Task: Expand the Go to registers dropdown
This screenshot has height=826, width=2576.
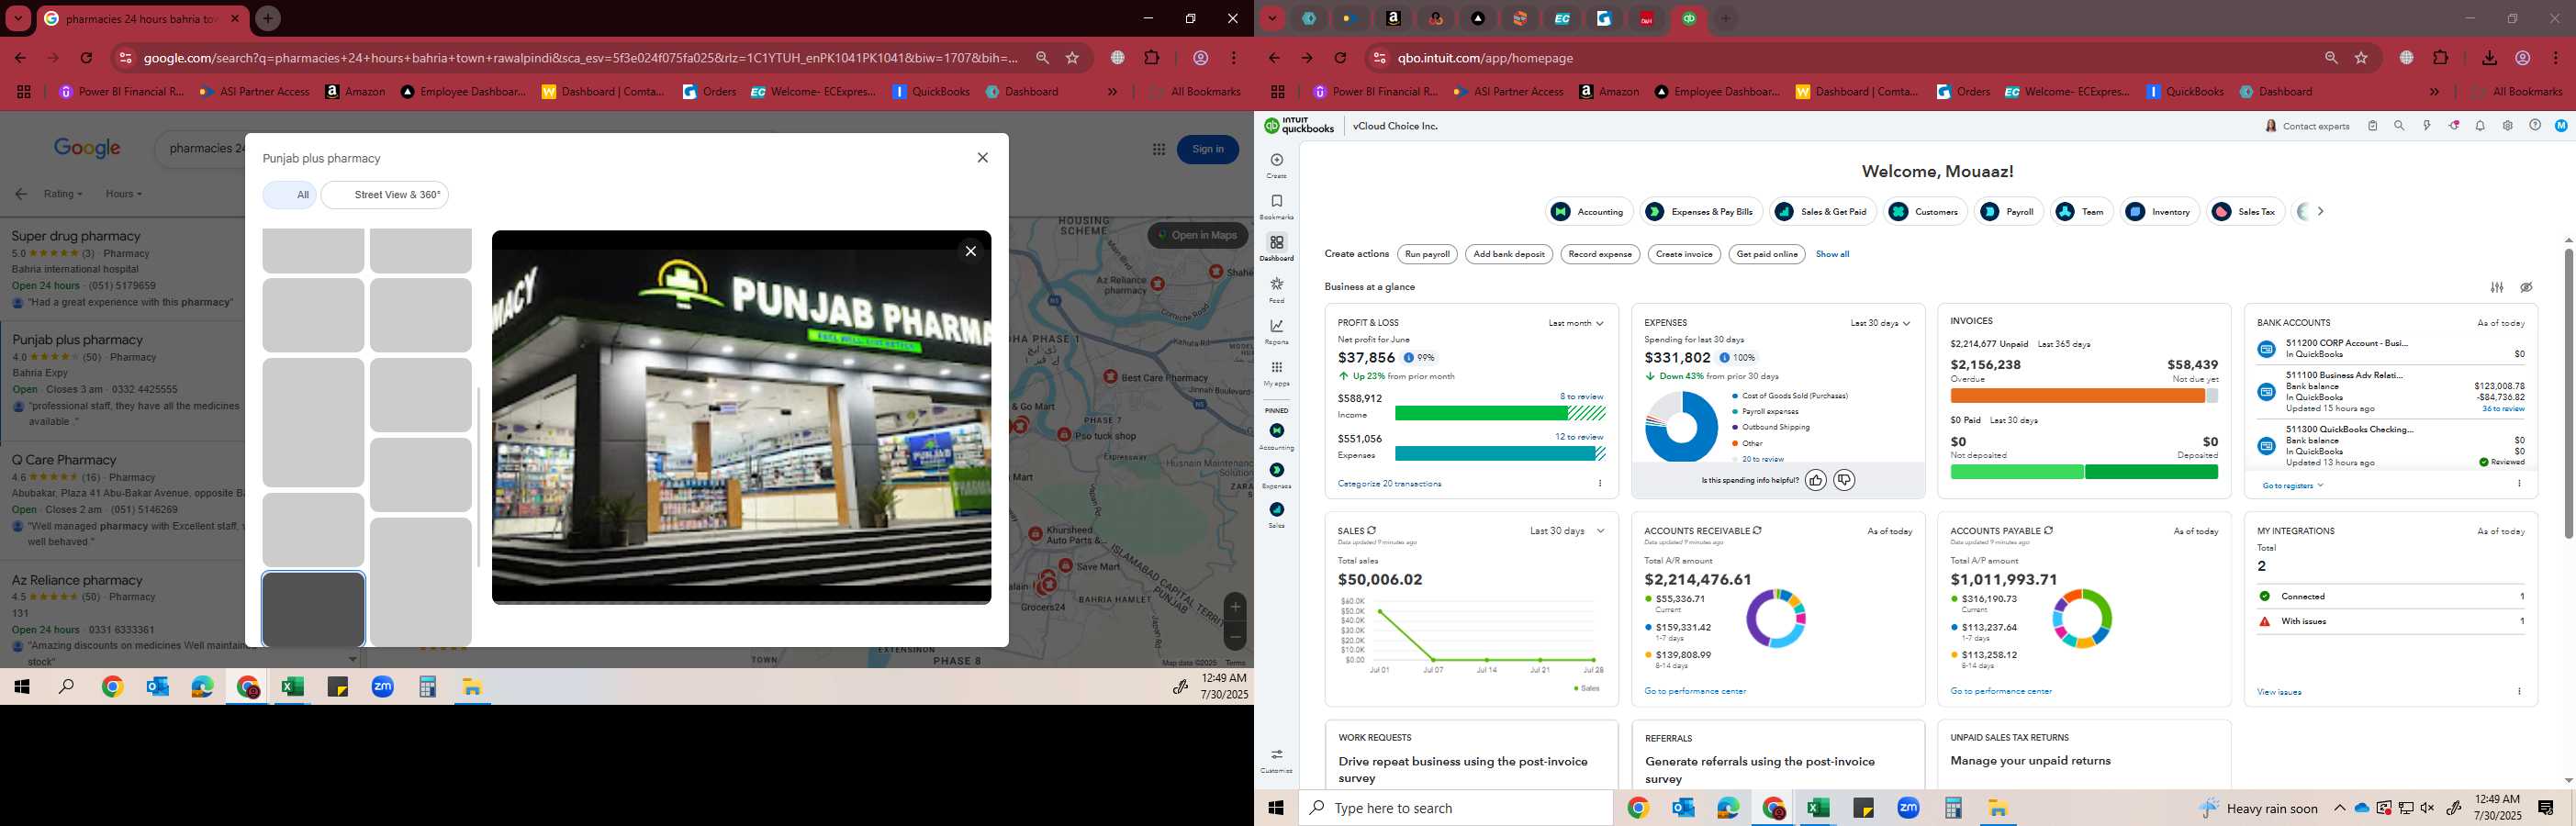Action: coord(2293,486)
